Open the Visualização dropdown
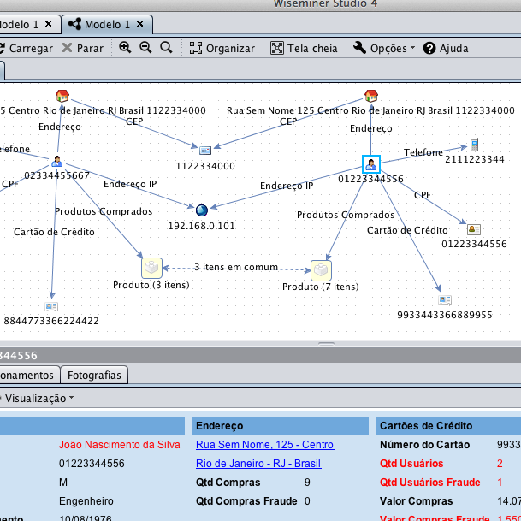 (x=38, y=398)
